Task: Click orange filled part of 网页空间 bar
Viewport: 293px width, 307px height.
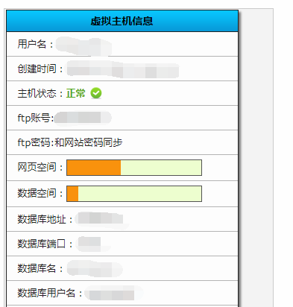Action: point(94,168)
